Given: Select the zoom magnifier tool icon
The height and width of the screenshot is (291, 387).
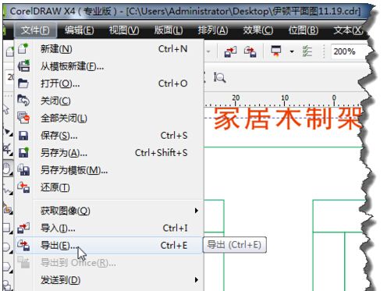Looking at the screenshot, I should coord(220,77).
